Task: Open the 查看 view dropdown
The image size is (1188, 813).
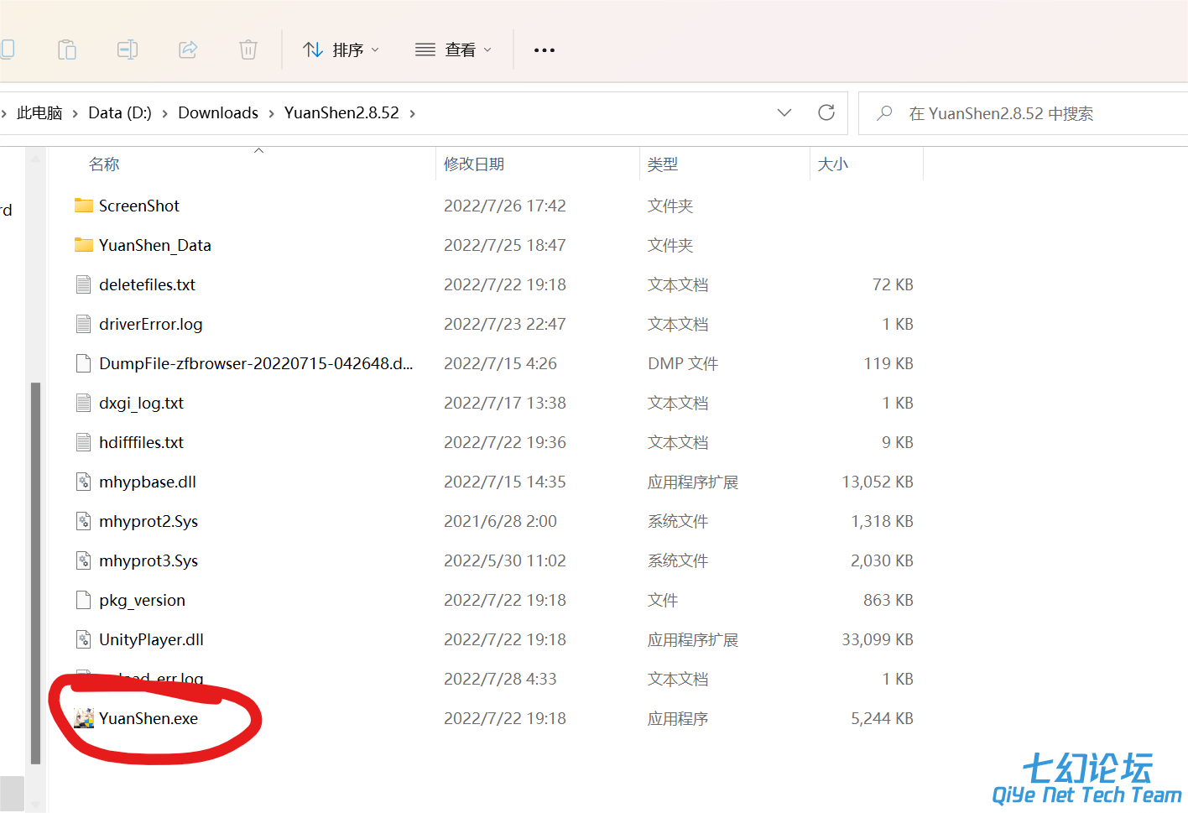Action: click(454, 50)
